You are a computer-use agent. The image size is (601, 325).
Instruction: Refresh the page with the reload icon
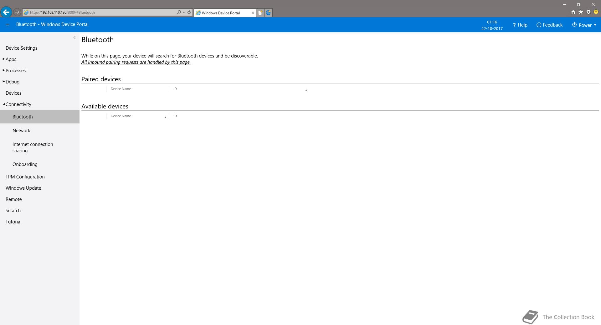click(x=189, y=12)
